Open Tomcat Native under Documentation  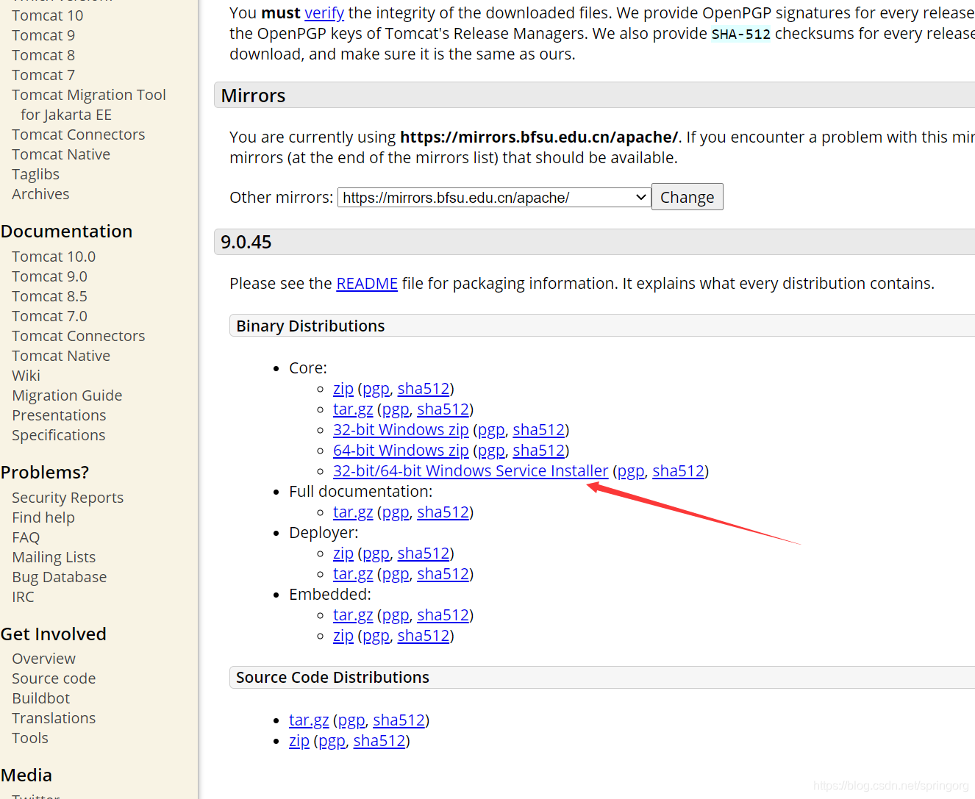tap(61, 356)
